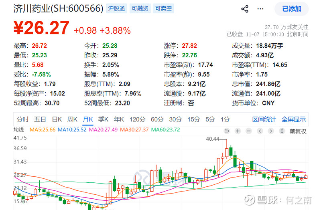Open the three-dots more options menu

260,9
